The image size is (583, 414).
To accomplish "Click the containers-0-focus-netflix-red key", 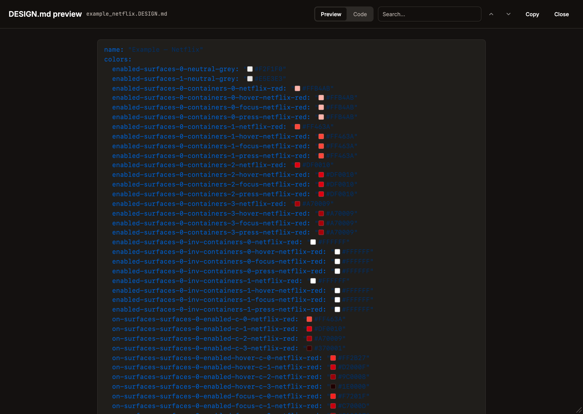I will coord(211,108).
